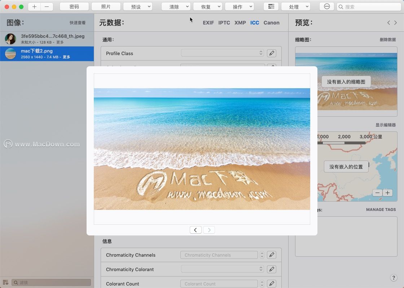Screen dimensions: 404x288
Task: Expand the 预设 dropdown
Action: click(x=137, y=7)
